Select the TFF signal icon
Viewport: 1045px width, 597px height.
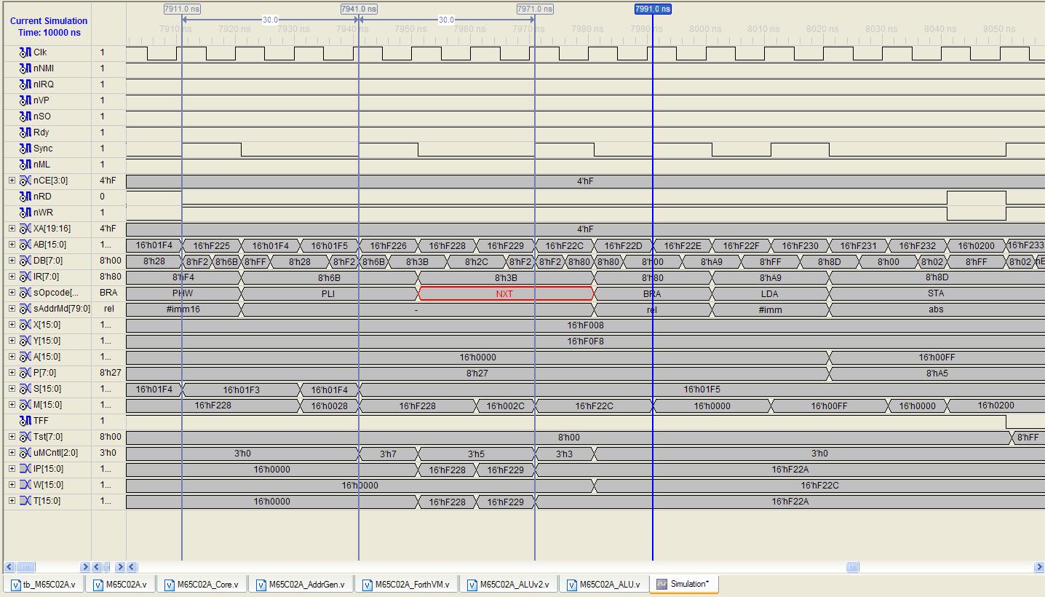[x=25, y=421]
